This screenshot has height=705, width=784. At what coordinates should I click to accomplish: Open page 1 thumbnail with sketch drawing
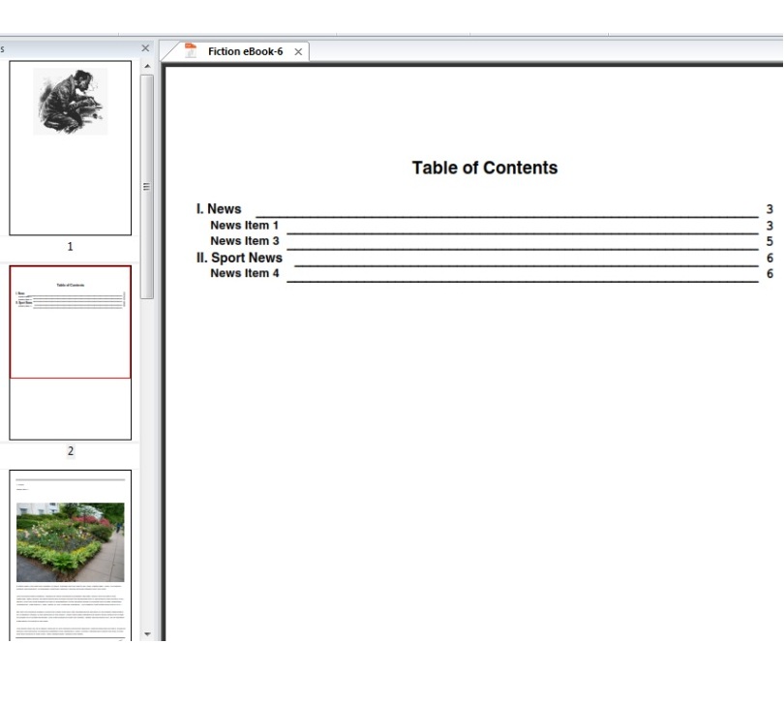(x=71, y=147)
